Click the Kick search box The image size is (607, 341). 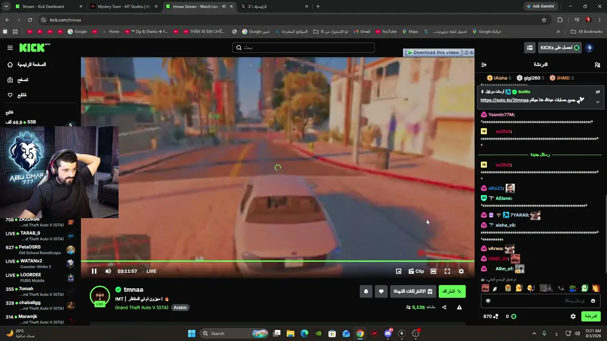(303, 47)
